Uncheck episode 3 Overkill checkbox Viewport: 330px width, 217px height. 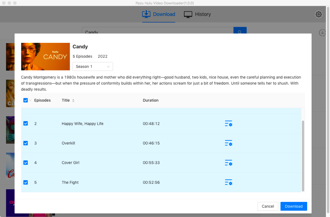coord(25,143)
